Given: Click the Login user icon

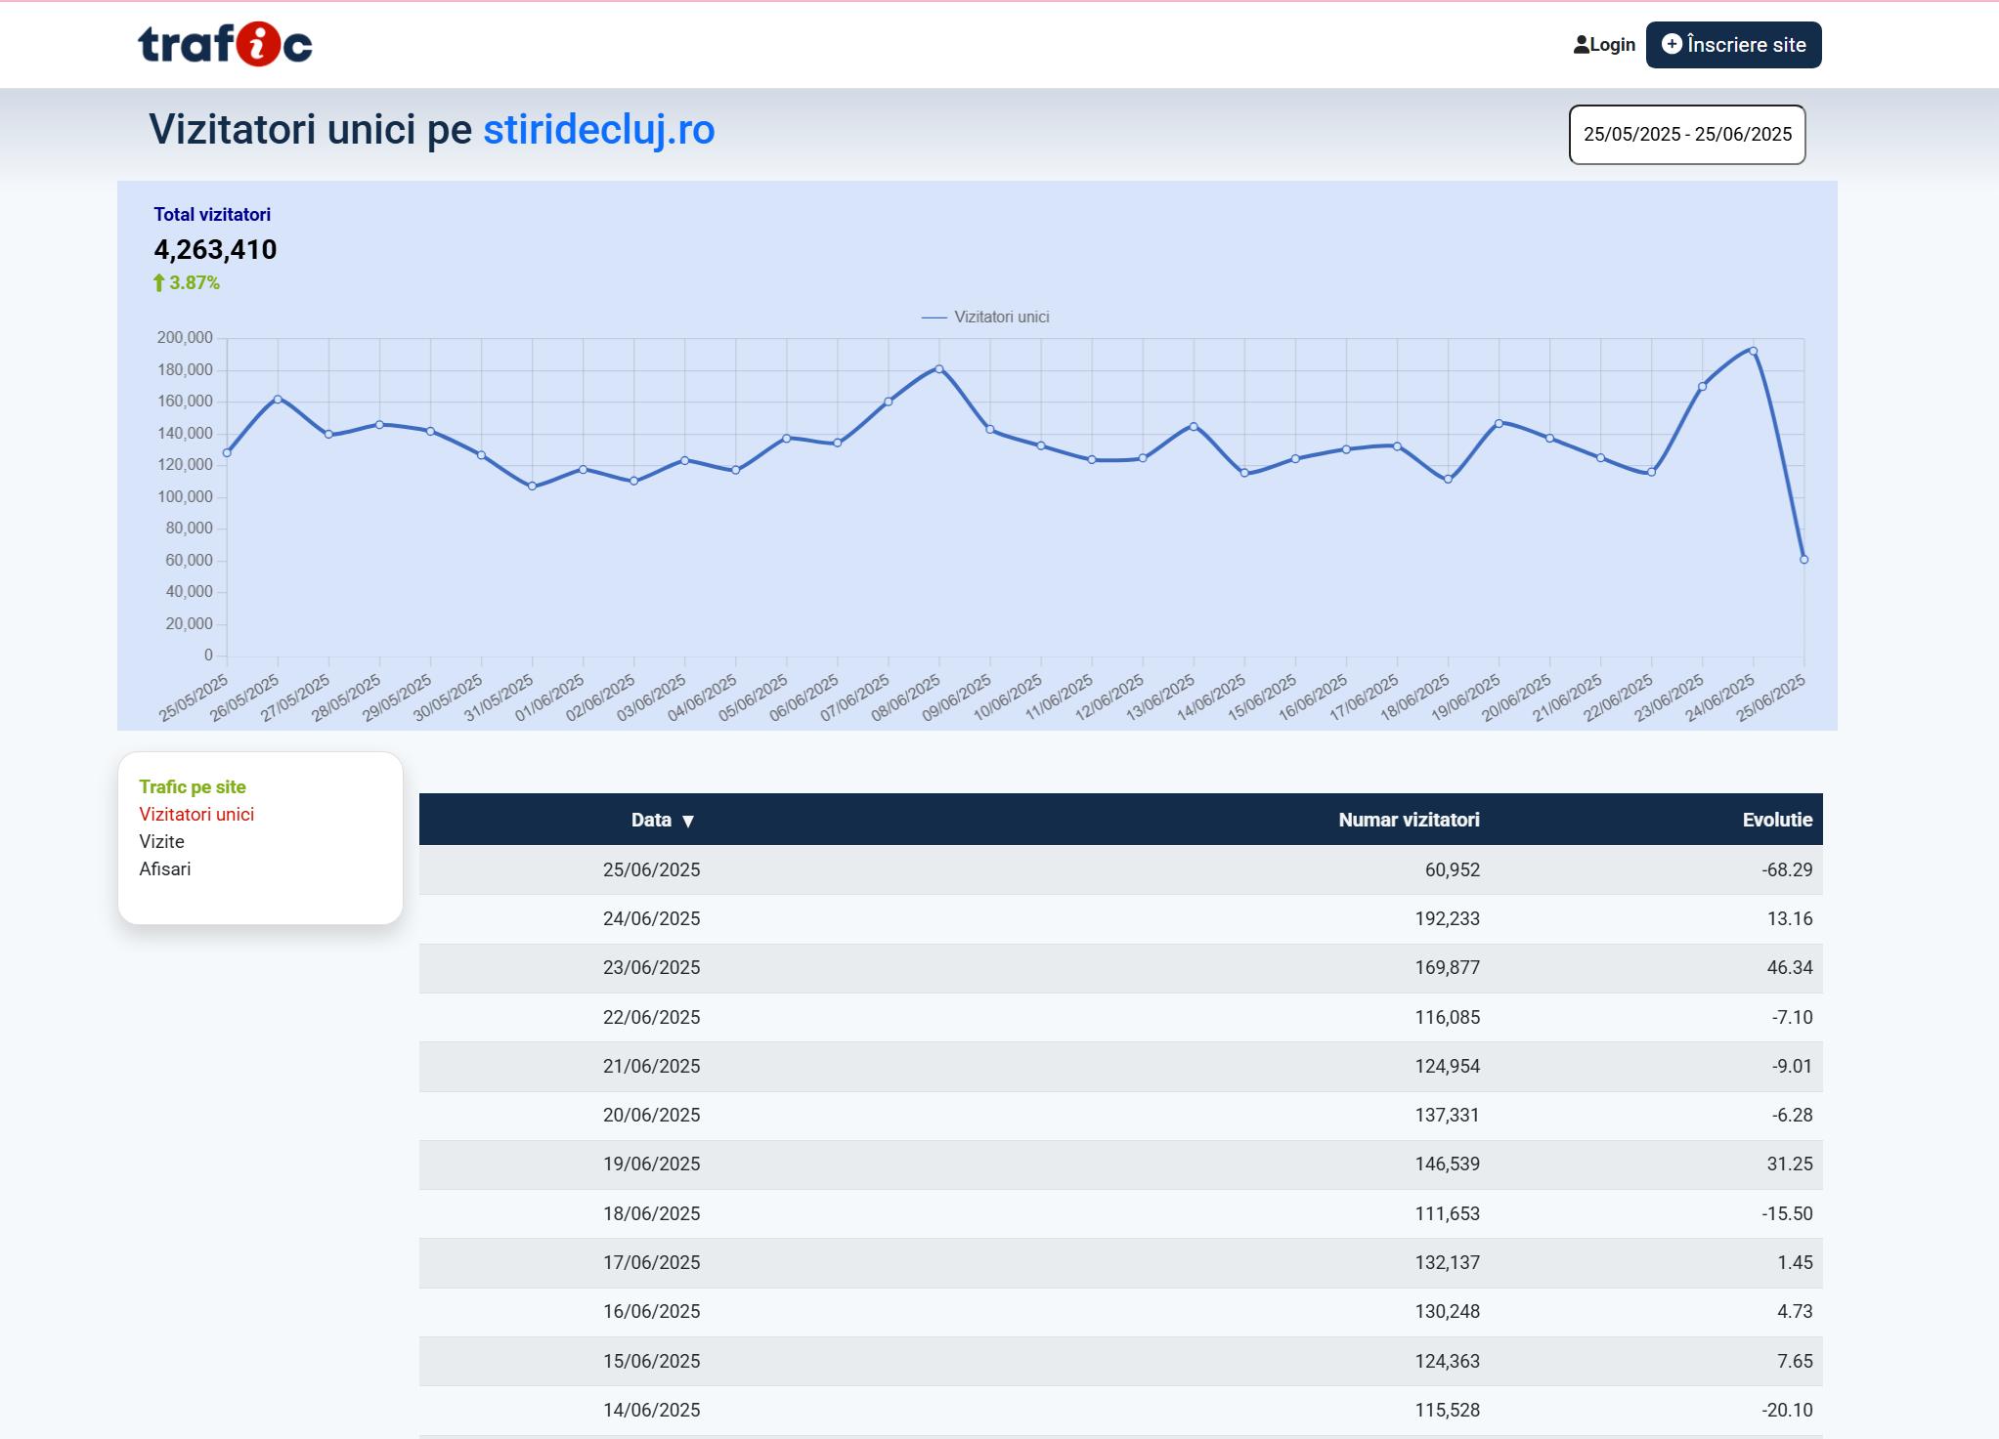Looking at the screenshot, I should (x=1581, y=45).
